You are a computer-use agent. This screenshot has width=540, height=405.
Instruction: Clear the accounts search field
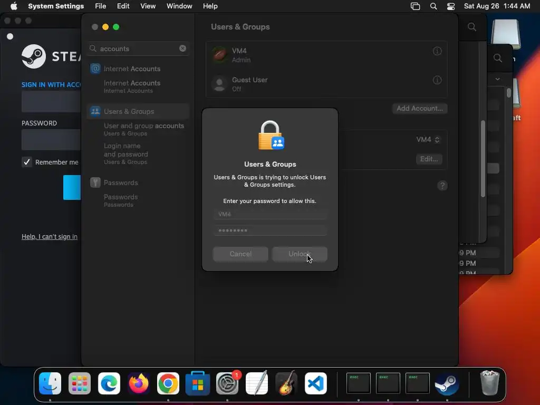tap(182, 49)
